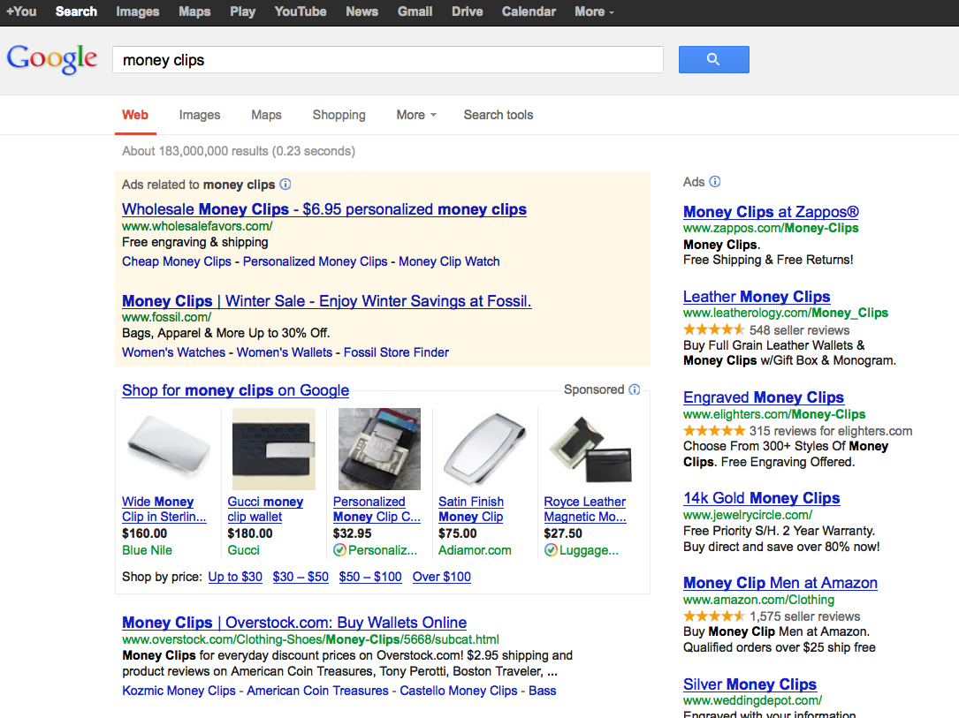Open Wide Money Clip sterling product image
The image size is (959, 718).
[169, 450]
